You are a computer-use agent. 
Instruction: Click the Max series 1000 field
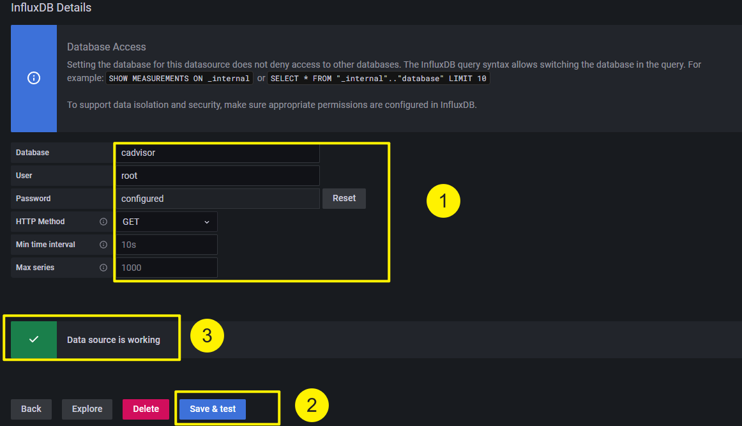pos(166,268)
